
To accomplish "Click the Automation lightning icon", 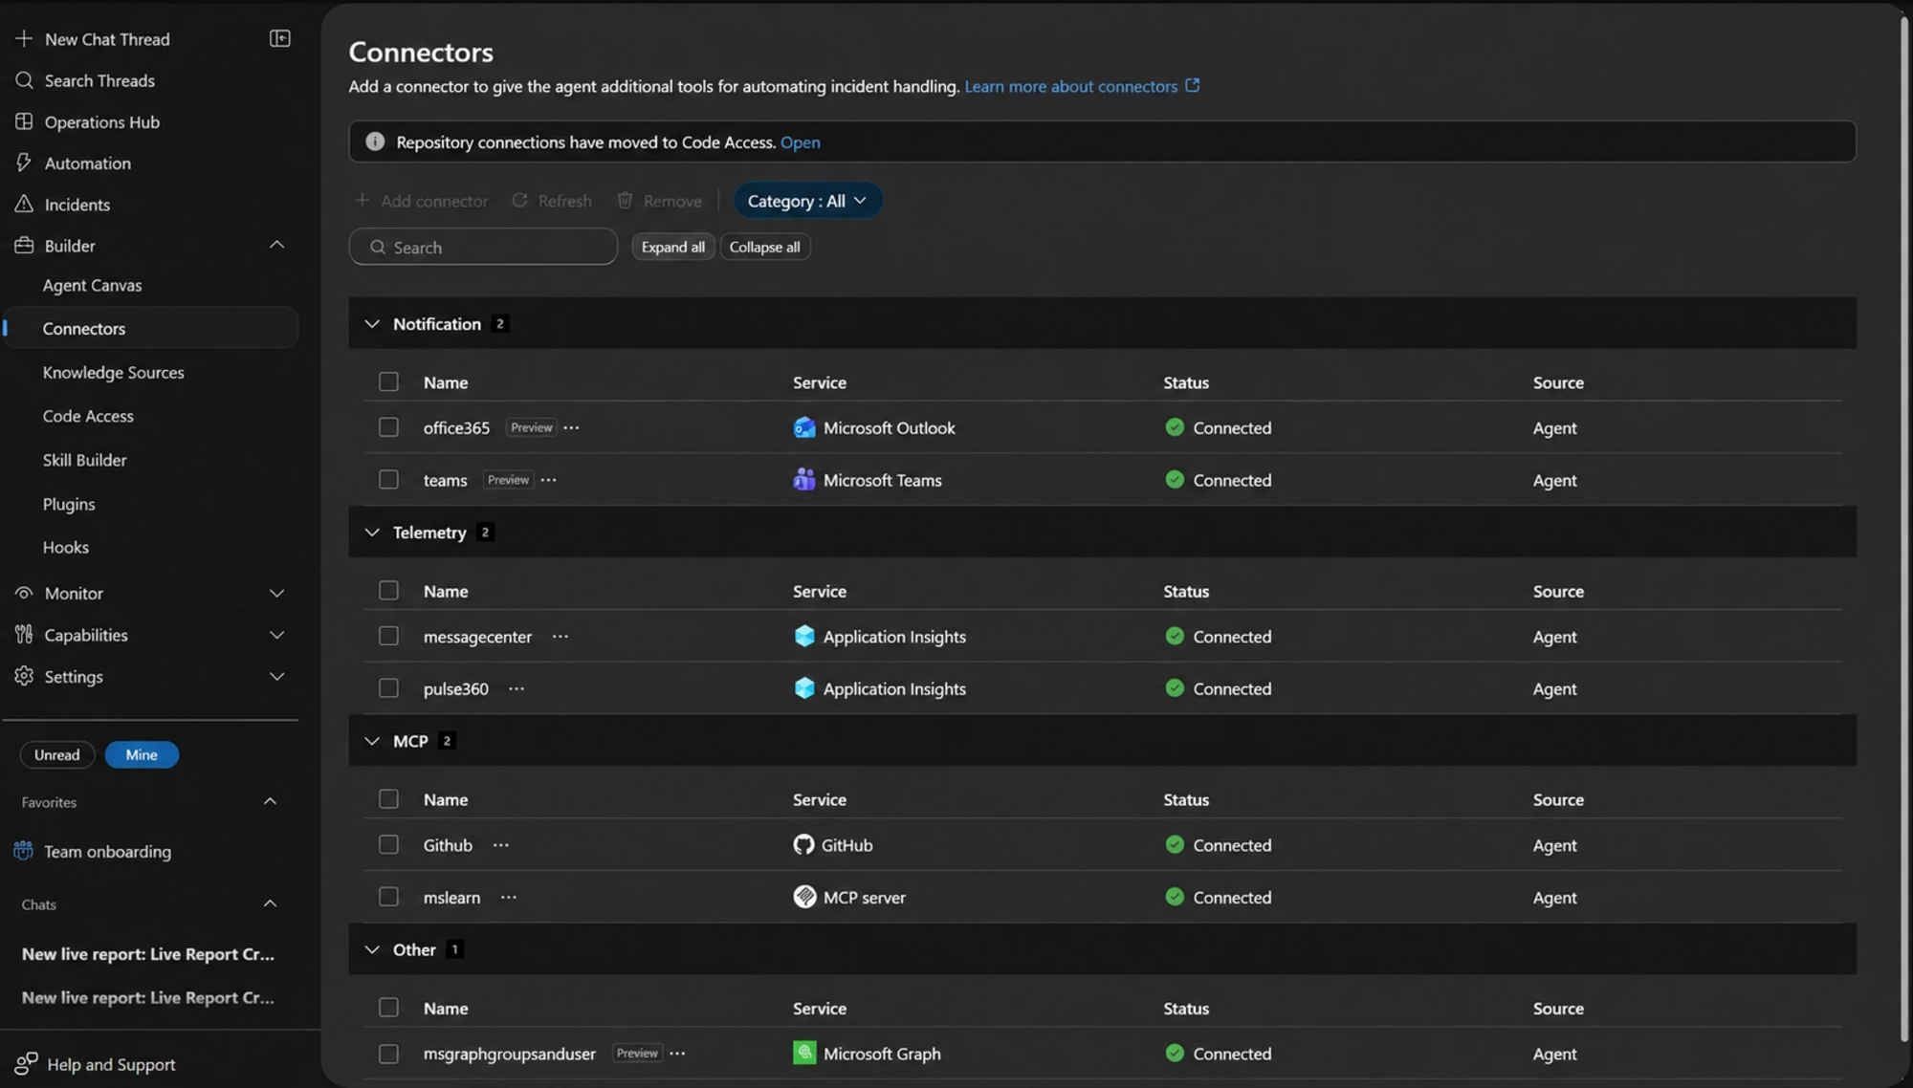I will (24, 163).
